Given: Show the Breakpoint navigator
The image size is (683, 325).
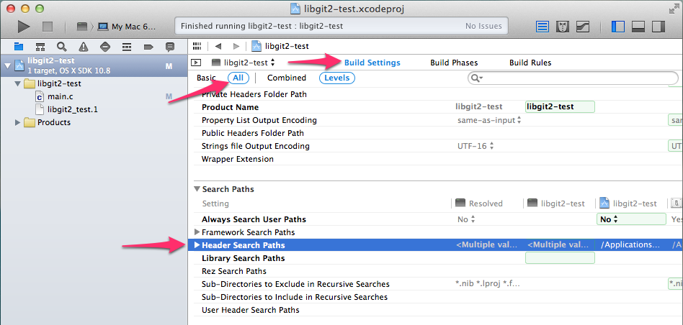Looking at the screenshot, I should pos(148,47).
